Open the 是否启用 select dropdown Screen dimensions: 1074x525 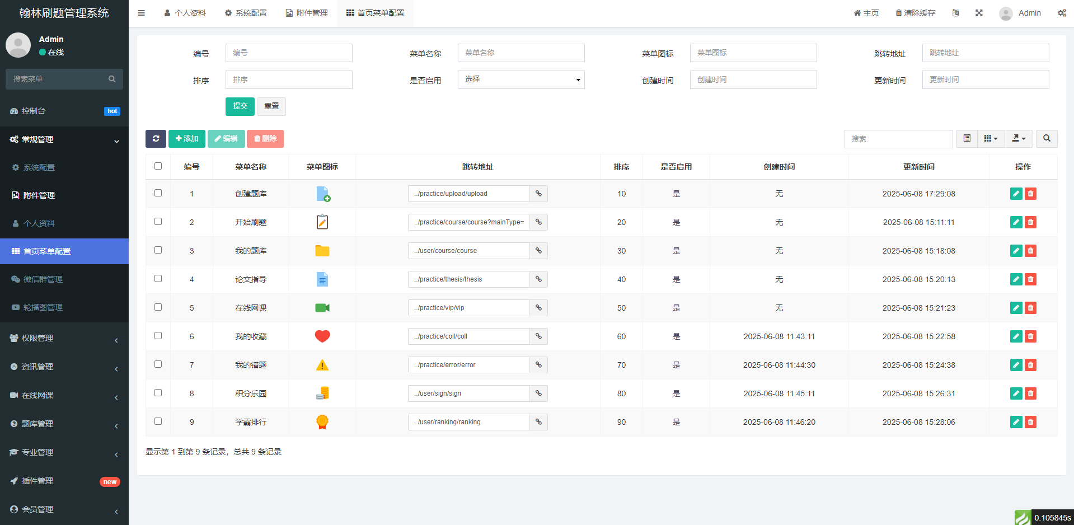click(x=520, y=79)
